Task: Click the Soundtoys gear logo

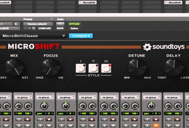Action: pyautogui.click(x=147, y=47)
